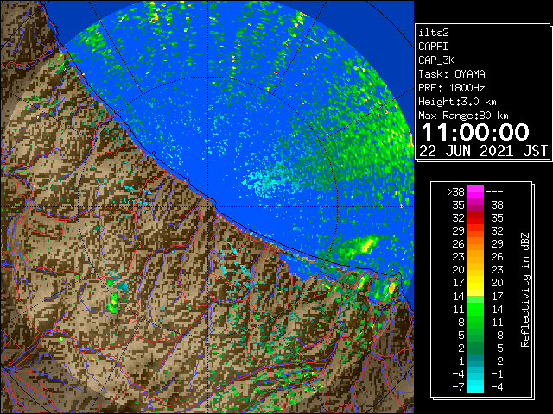553x414 pixels.
Task: Pick the green swatch for 11 to 14 dBZ
Action: [475, 310]
